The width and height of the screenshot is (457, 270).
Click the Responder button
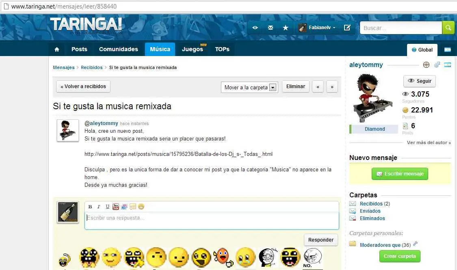321,240
